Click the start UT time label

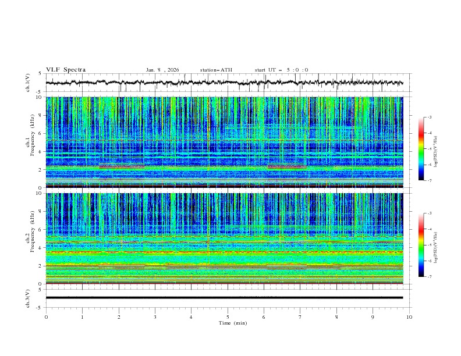[281, 70]
